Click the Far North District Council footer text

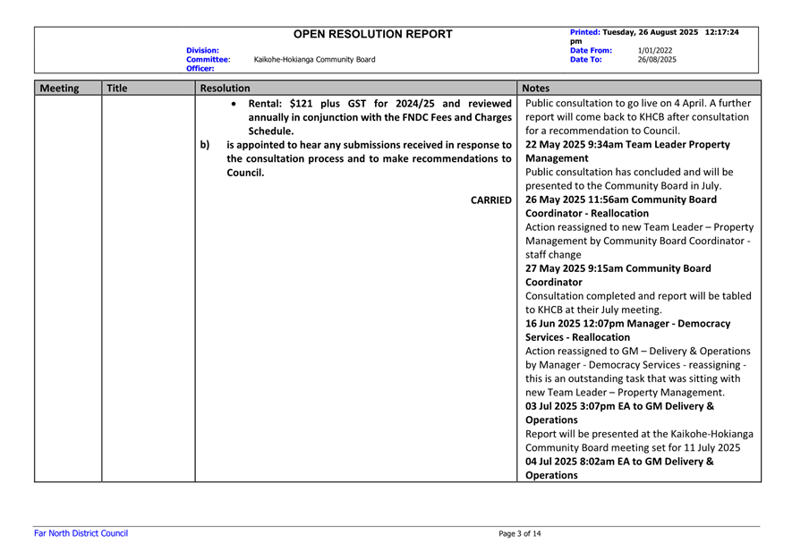coord(81,533)
